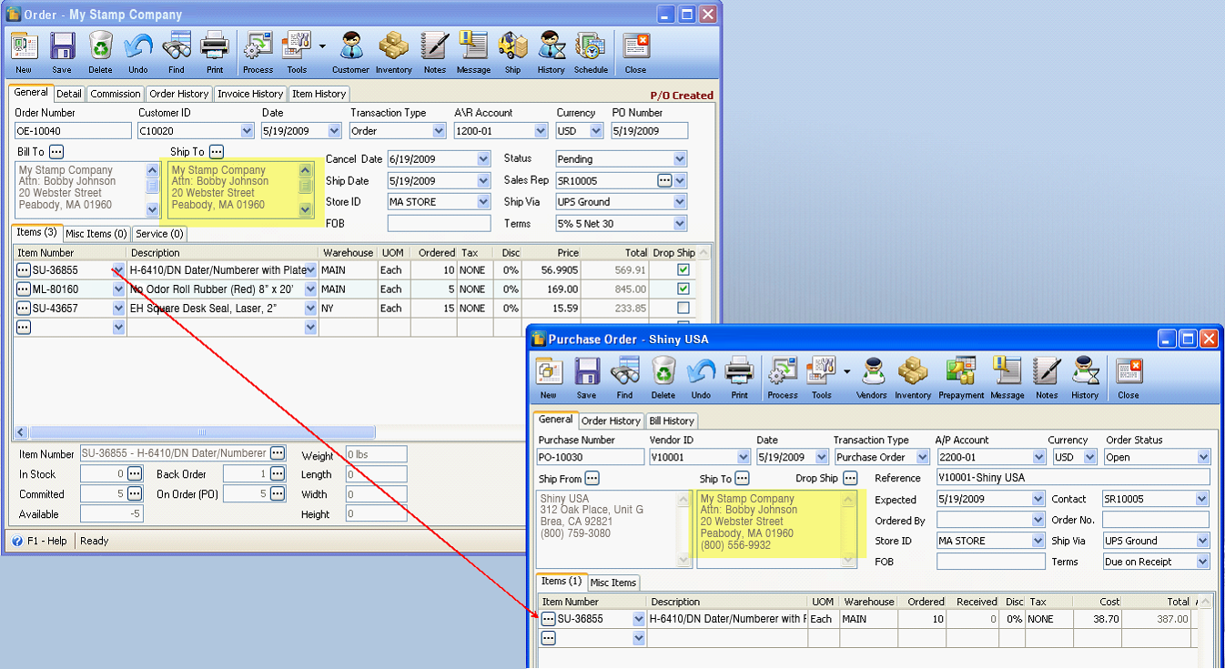This screenshot has height=669, width=1225.
Task: Click Vendors icon in Purchase Order toolbar
Action: (872, 371)
